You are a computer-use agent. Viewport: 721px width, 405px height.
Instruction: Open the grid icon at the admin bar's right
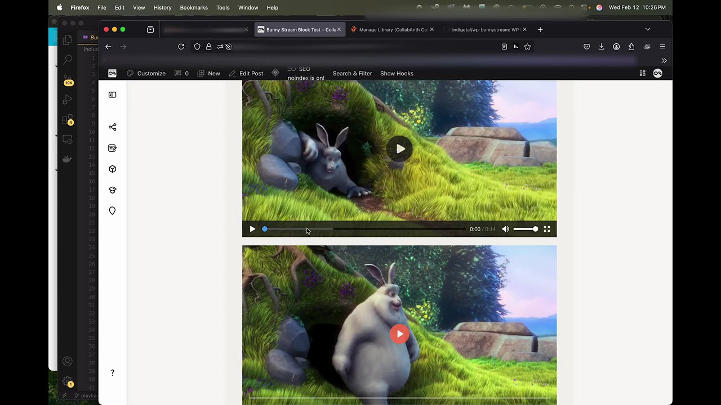(x=642, y=73)
